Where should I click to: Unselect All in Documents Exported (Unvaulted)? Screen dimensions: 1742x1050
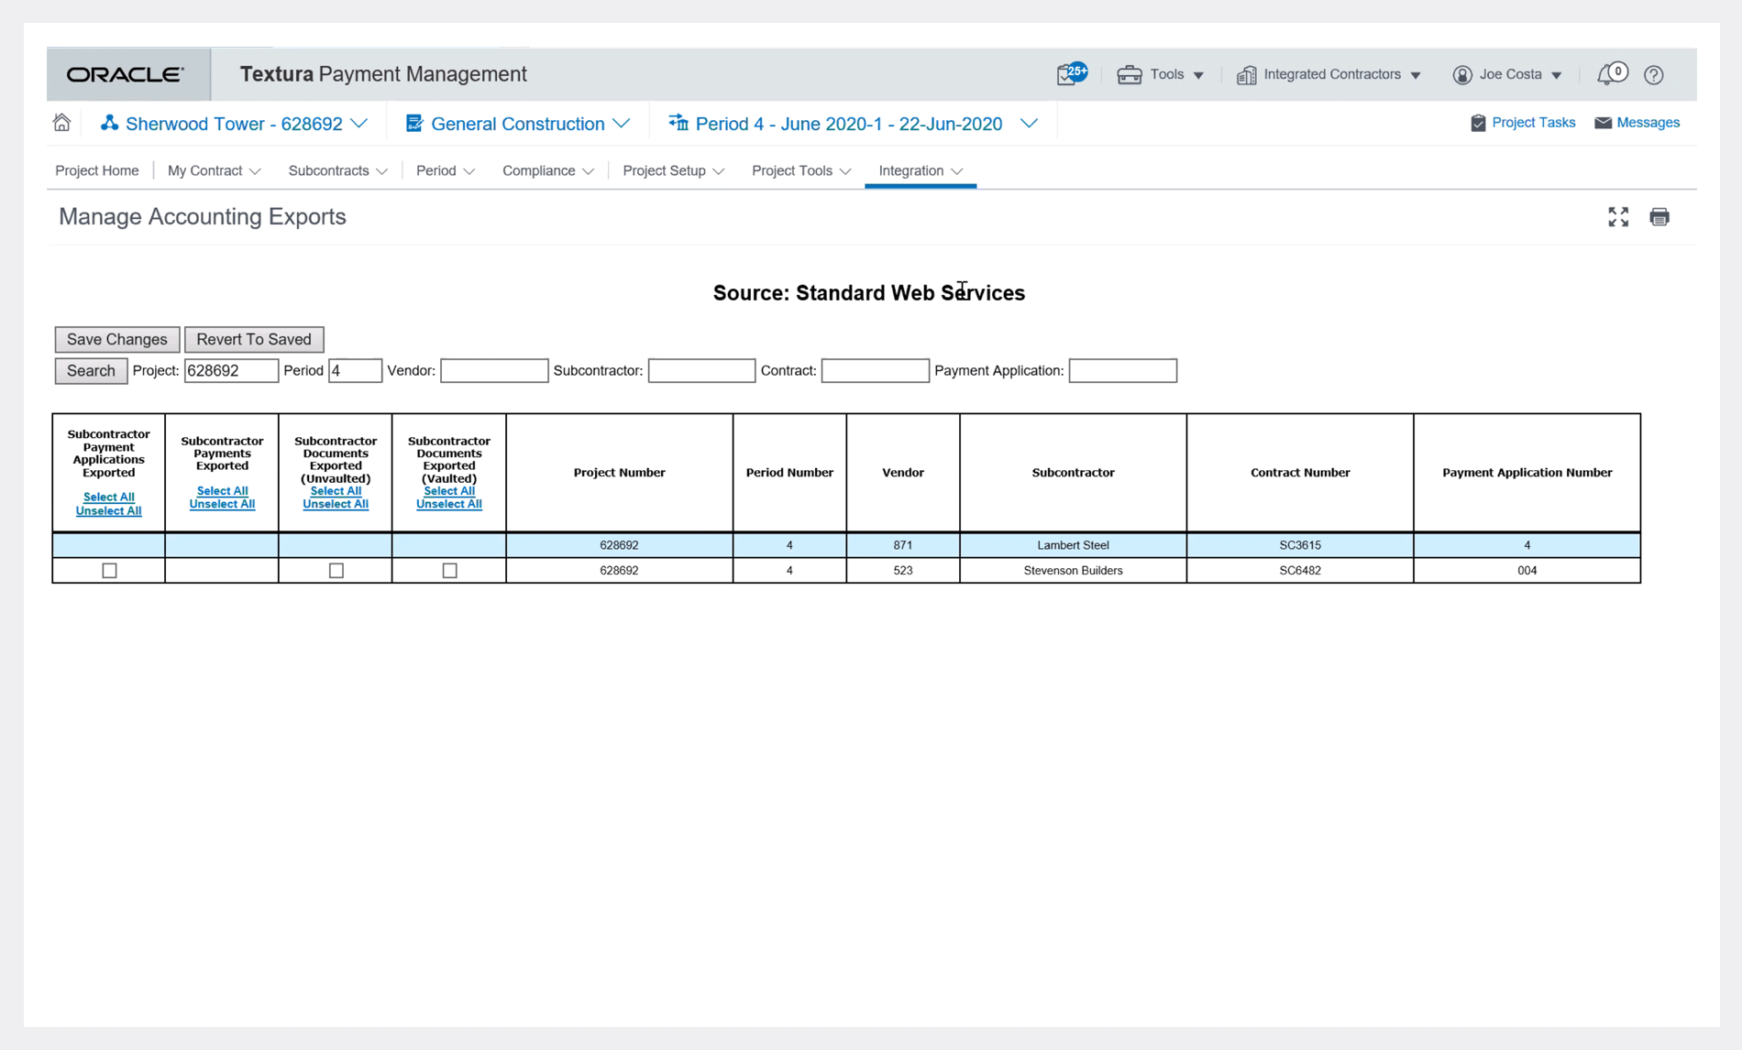336,504
